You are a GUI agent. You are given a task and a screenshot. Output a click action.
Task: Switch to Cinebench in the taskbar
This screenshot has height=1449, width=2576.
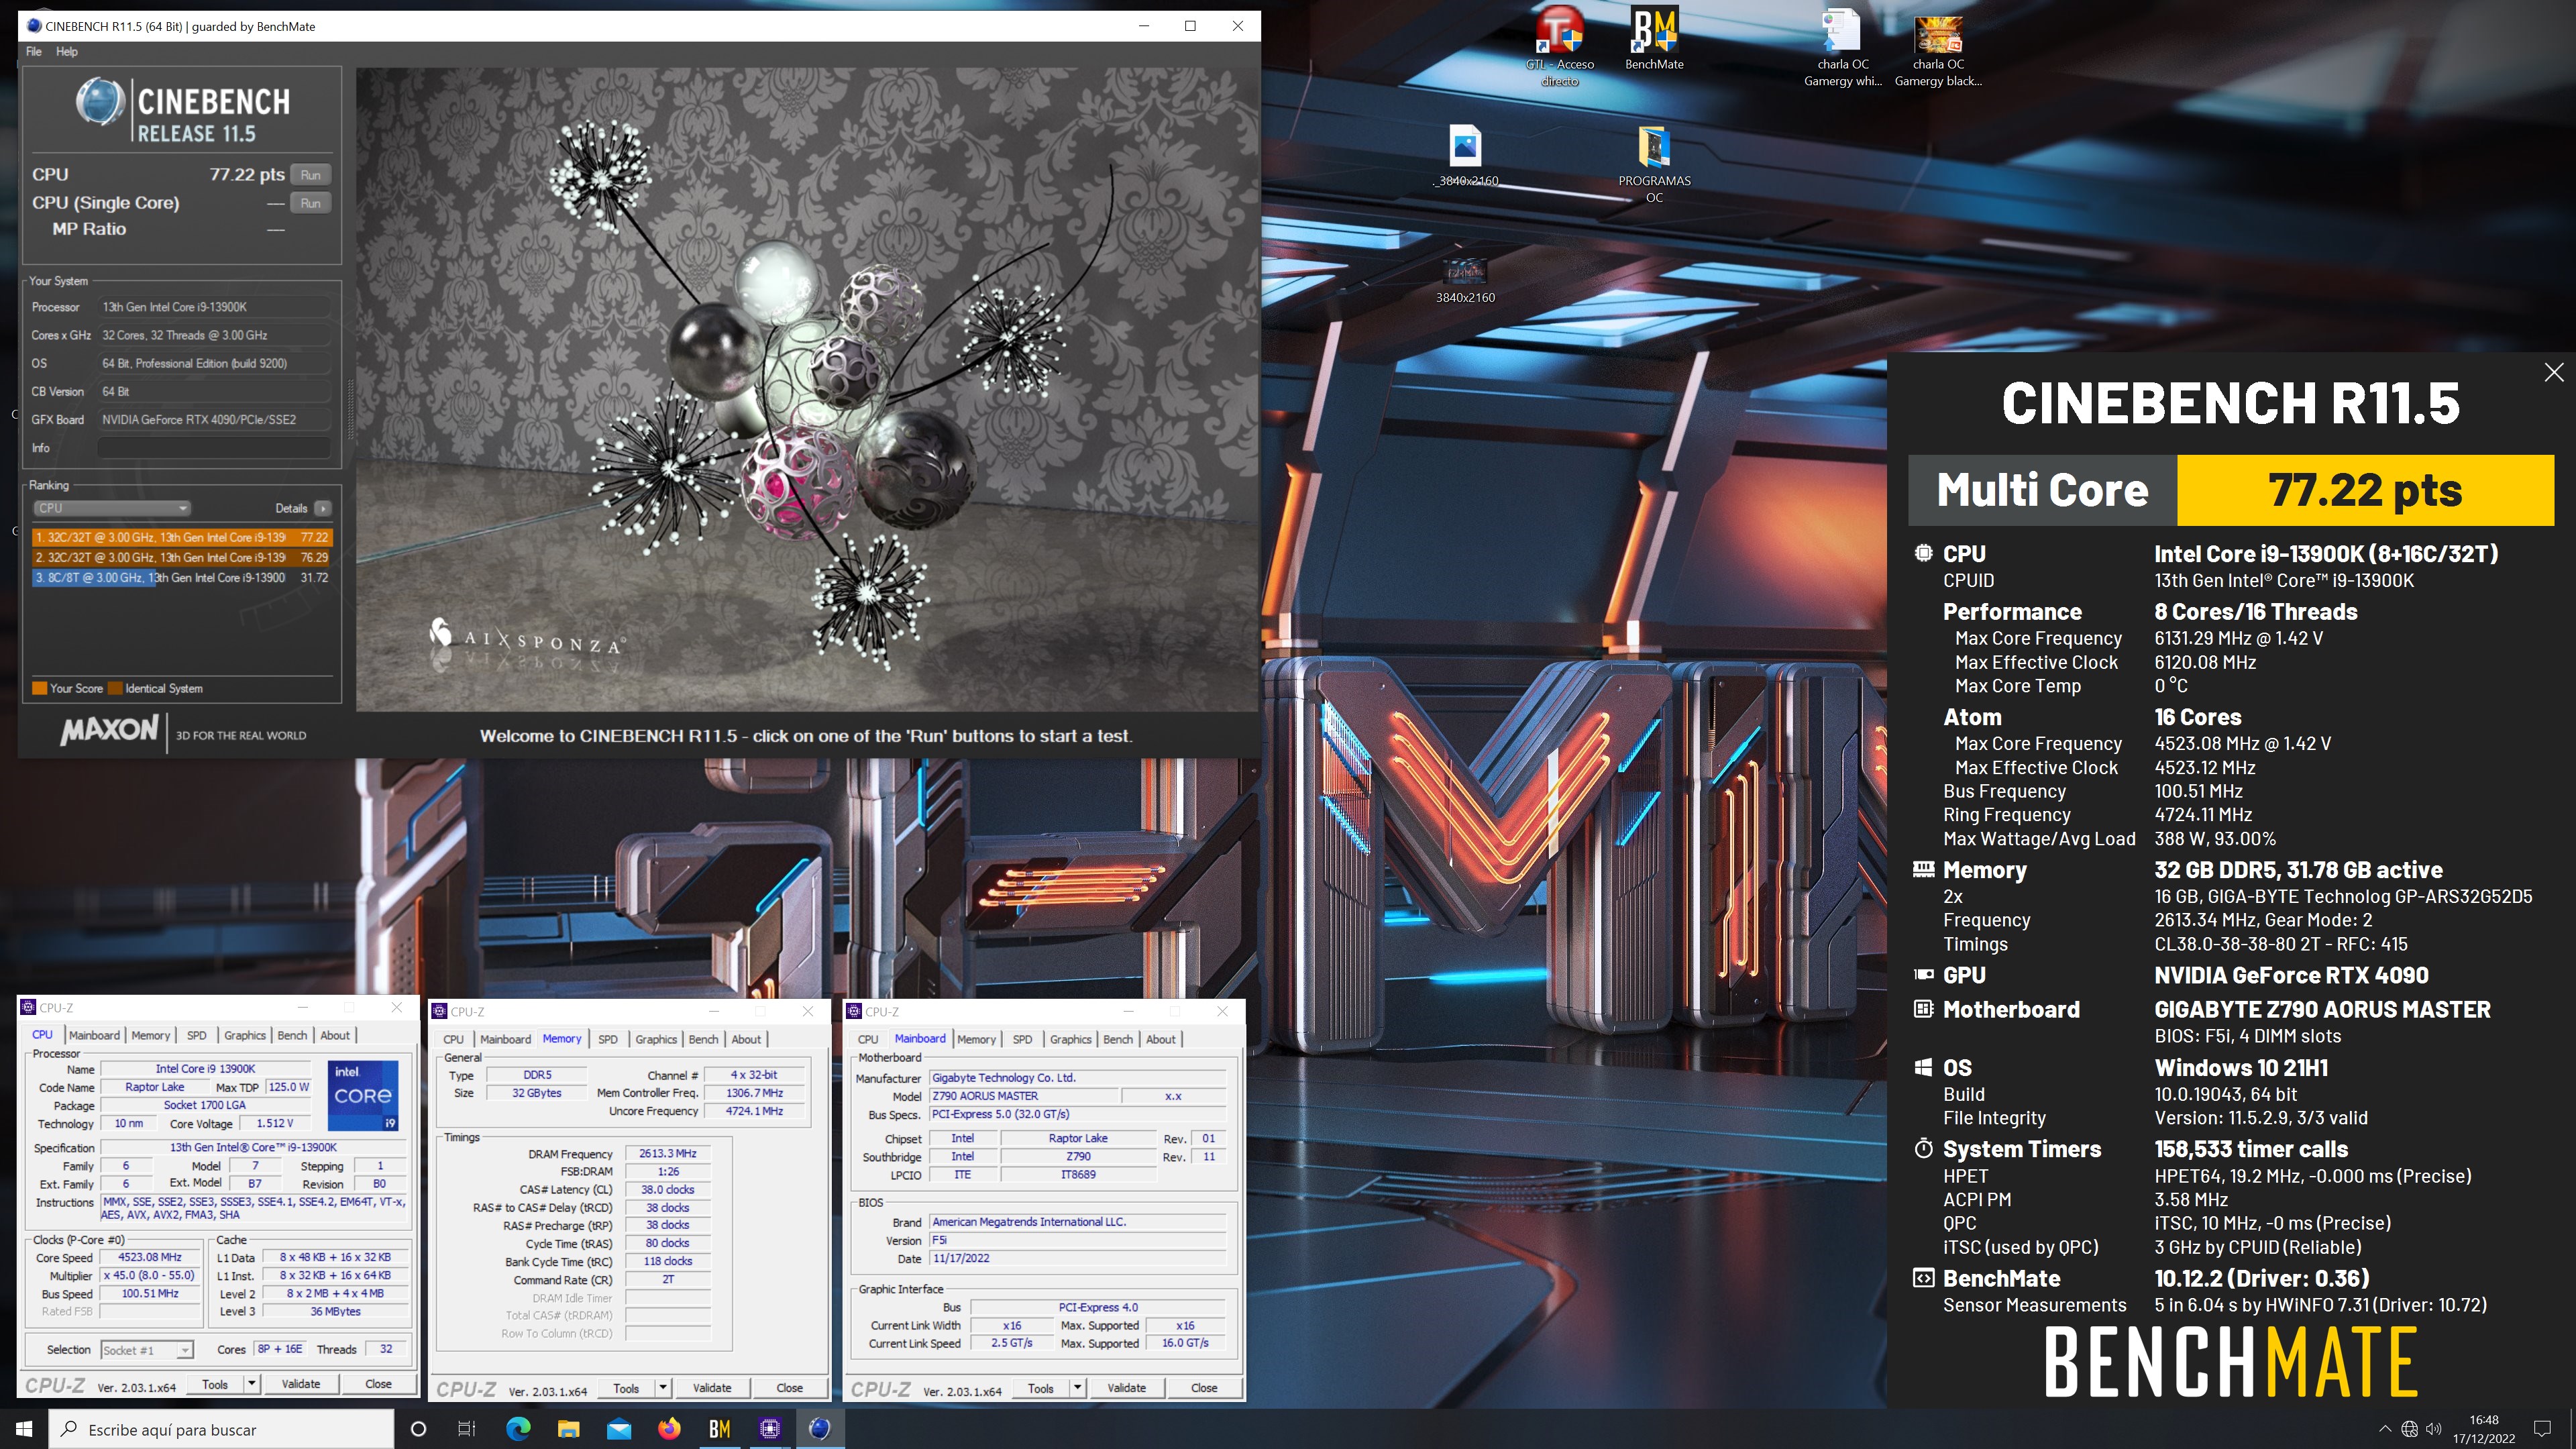[820, 1429]
